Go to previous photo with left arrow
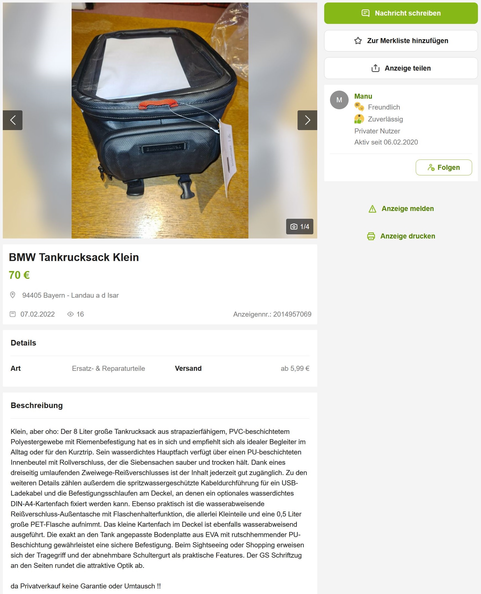 13,120
